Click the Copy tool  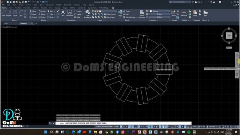tap(33, 14)
